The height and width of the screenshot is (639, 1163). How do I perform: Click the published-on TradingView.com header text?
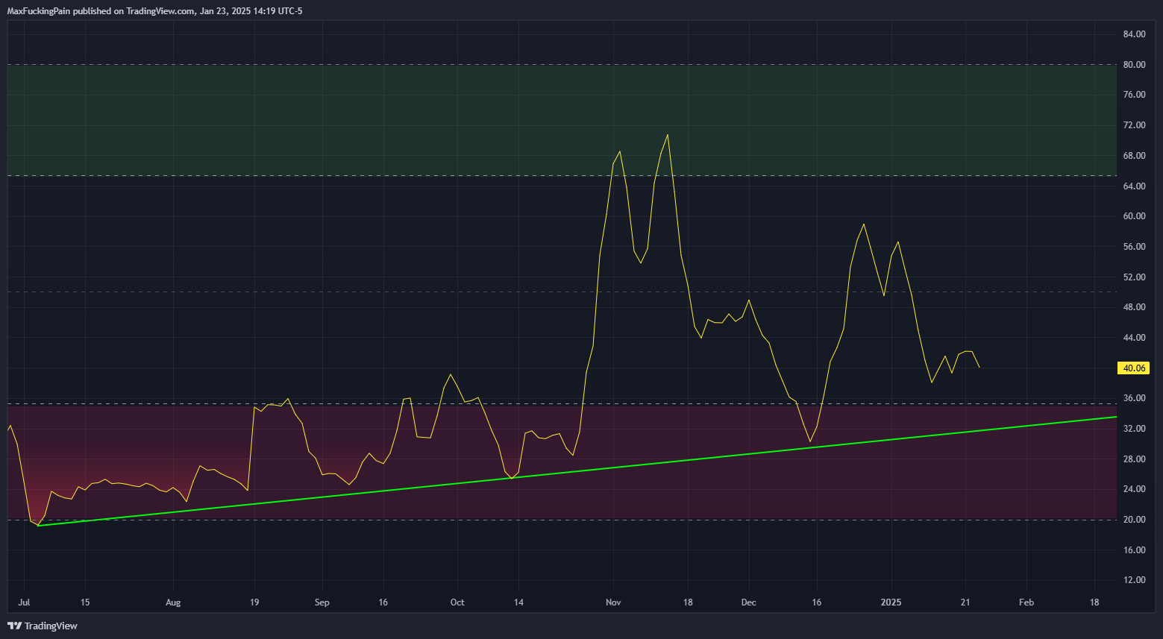click(154, 11)
